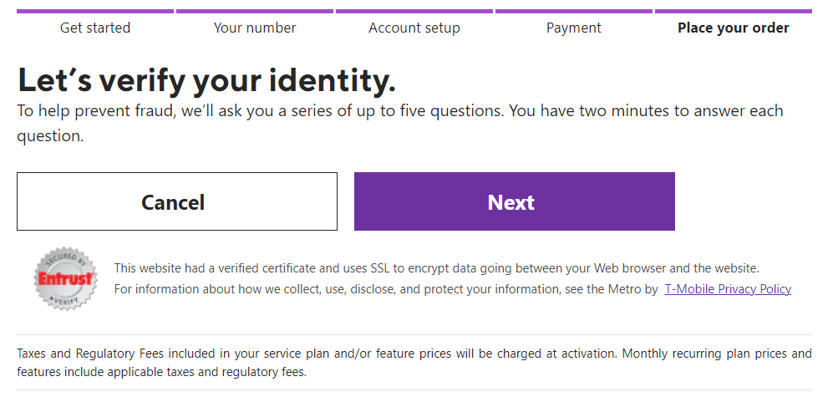Click the Entrust security seal badge
Viewport: 833px width, 397px height.
point(65,279)
